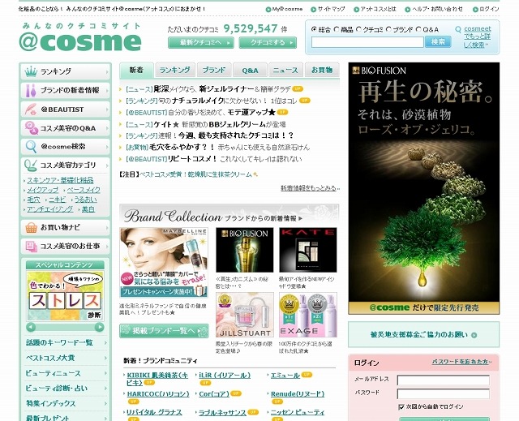519x421 pixels.
Task: Expand 特集インデックス sidebar entry
Action: [66, 403]
